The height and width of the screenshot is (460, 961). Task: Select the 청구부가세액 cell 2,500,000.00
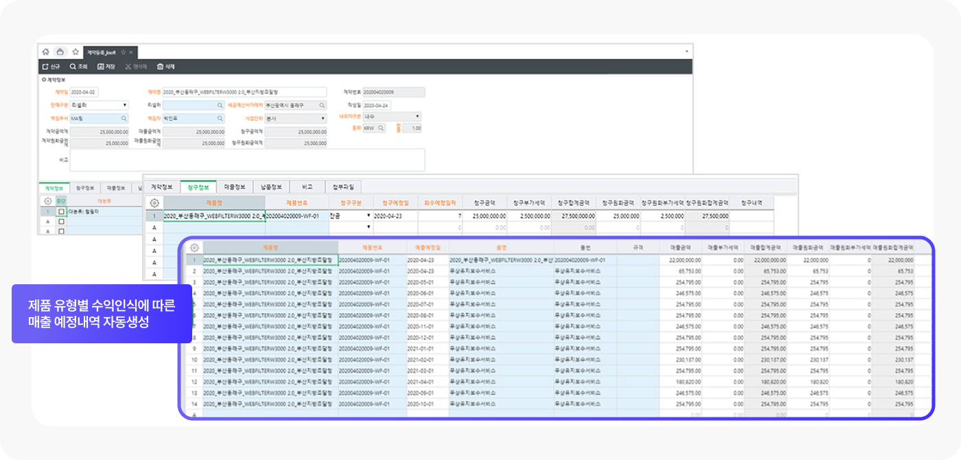(x=531, y=216)
